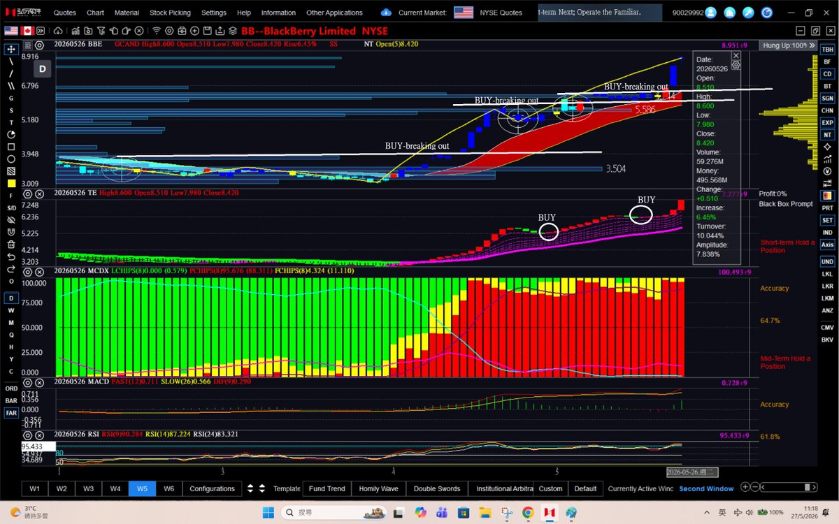
Task: Pick the yellow color swatch in left toolbar
Action: 11,183
